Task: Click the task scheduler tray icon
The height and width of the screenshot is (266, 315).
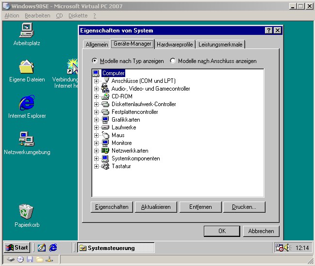Action: (279, 248)
